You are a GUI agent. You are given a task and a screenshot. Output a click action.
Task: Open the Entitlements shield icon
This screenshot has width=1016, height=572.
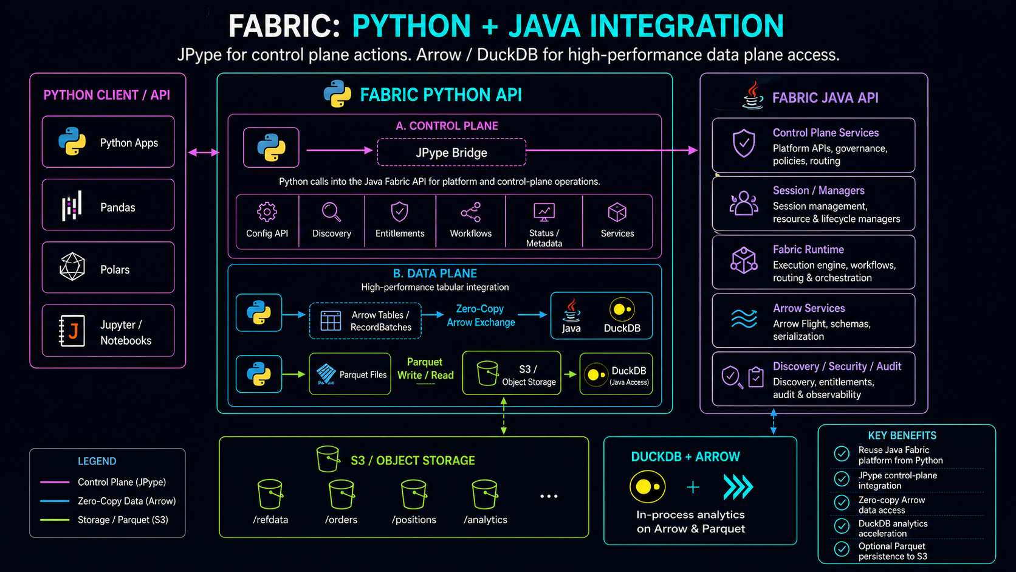400,213
